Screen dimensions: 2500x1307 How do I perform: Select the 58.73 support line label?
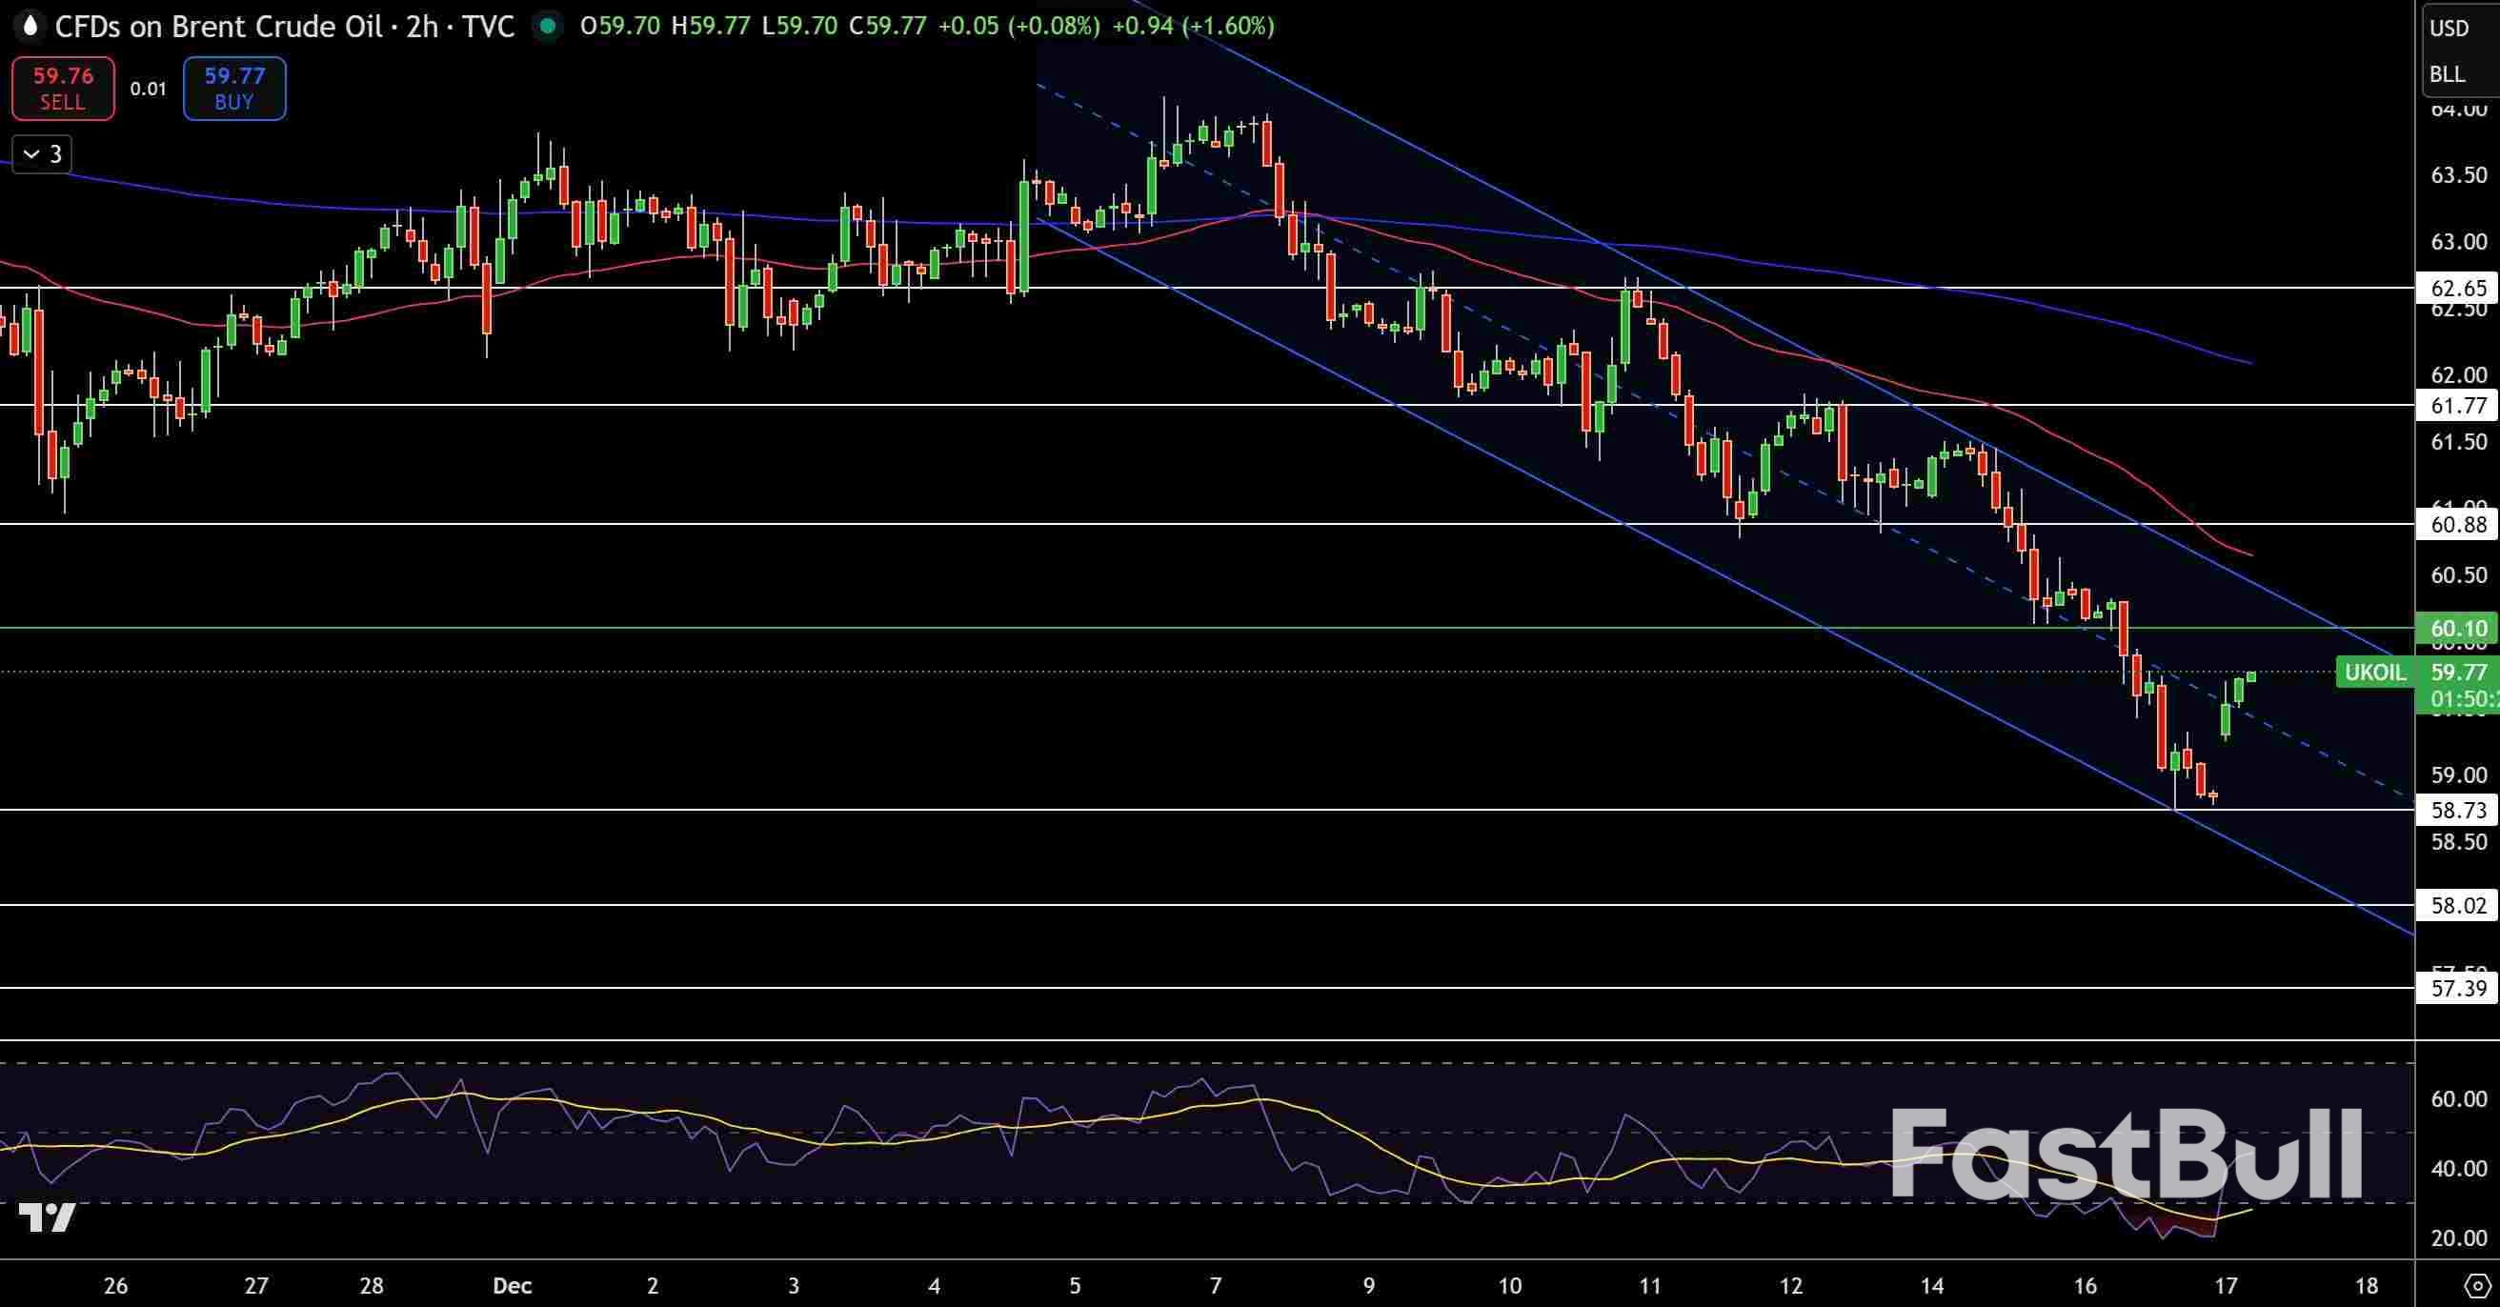(x=2457, y=810)
